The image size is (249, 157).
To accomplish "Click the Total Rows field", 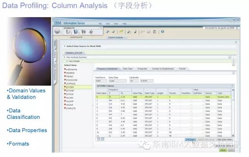I will (101, 81).
